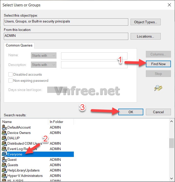Select the Common Queries tab
The width and height of the screenshot is (175, 182).
click(x=19, y=45)
